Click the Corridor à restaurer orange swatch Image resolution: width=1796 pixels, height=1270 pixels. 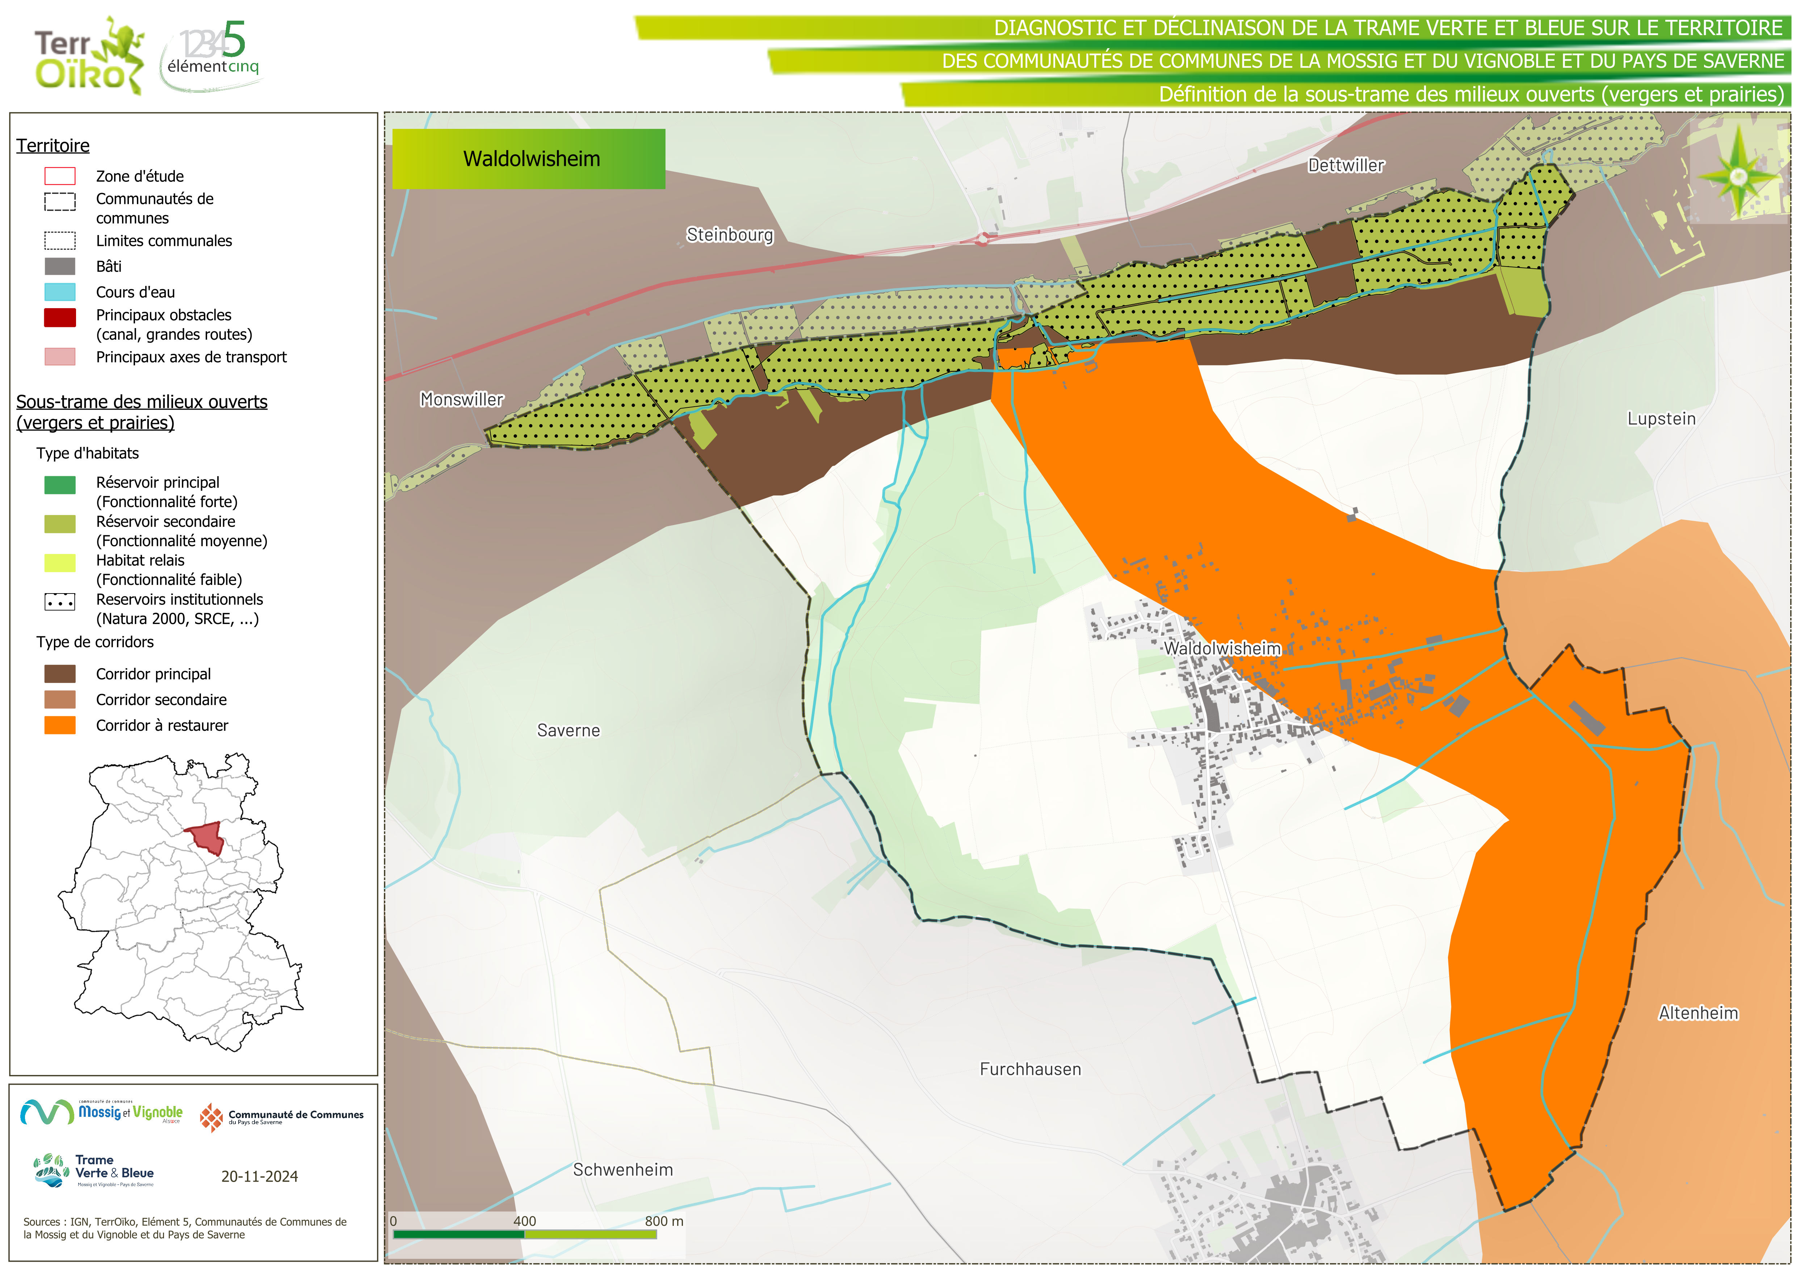point(60,725)
